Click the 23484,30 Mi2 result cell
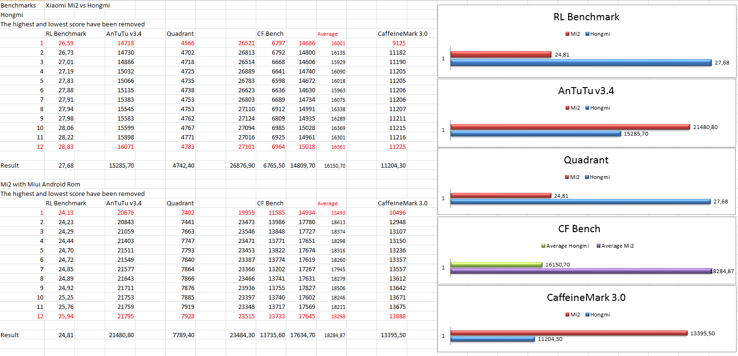The width and height of the screenshot is (738, 356). 242,335
